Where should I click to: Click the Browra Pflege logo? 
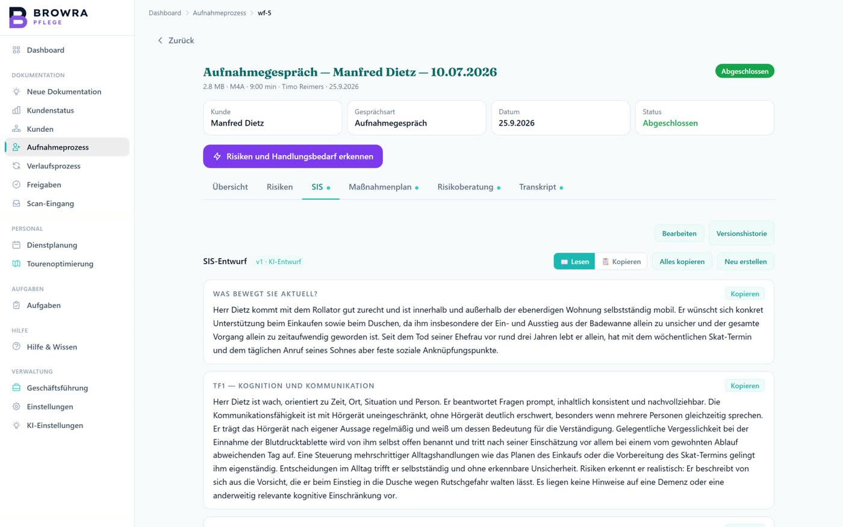point(49,17)
